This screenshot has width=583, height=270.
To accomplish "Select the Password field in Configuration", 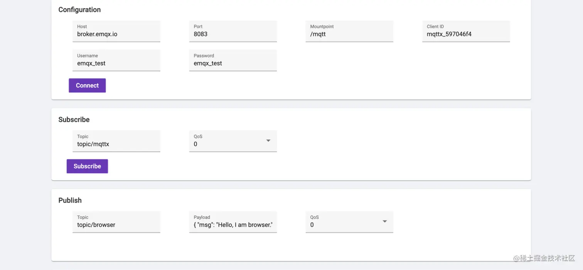I will (233, 63).
